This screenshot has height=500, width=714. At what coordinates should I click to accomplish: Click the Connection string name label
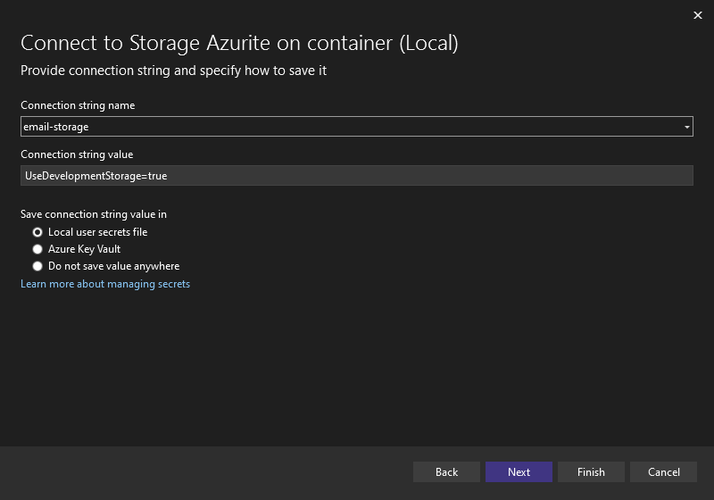78,105
